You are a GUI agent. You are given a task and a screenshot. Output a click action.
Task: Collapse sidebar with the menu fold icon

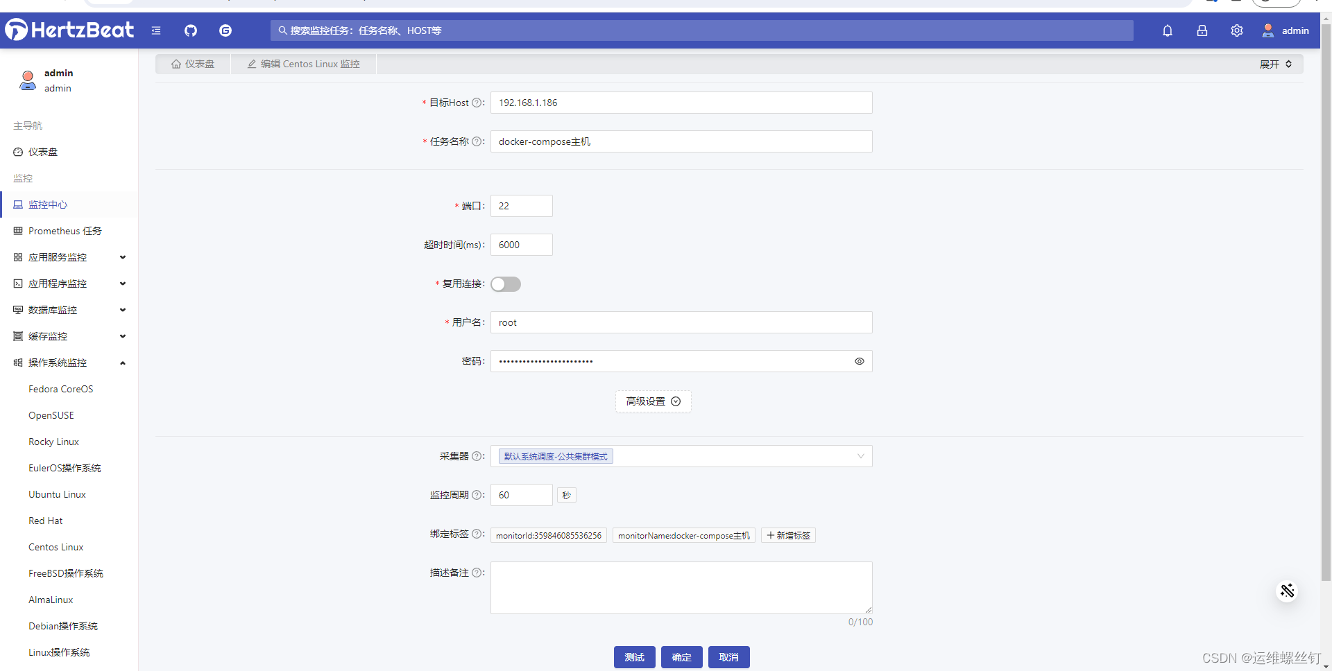tap(156, 31)
